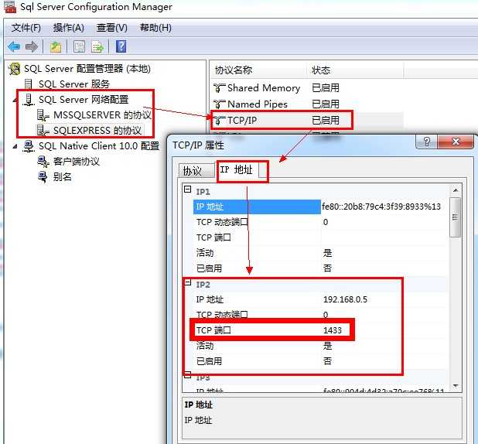Select 客户端协议 in the tree
The width and height of the screenshot is (478, 444).
click(x=77, y=162)
